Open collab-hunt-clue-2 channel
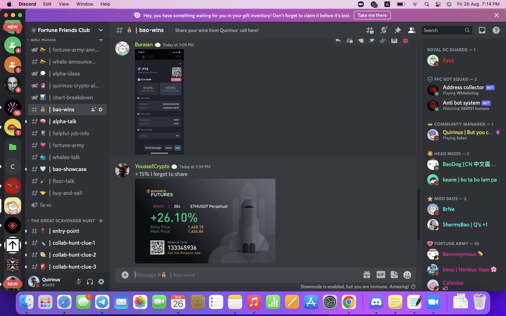The height and width of the screenshot is (316, 506). pos(67,255)
